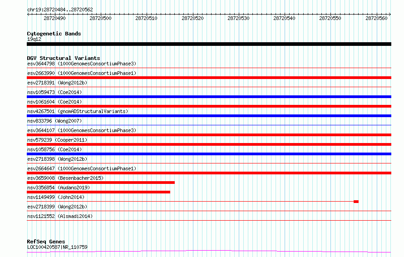Select the DGV Structural Variants track title

pos(64,58)
